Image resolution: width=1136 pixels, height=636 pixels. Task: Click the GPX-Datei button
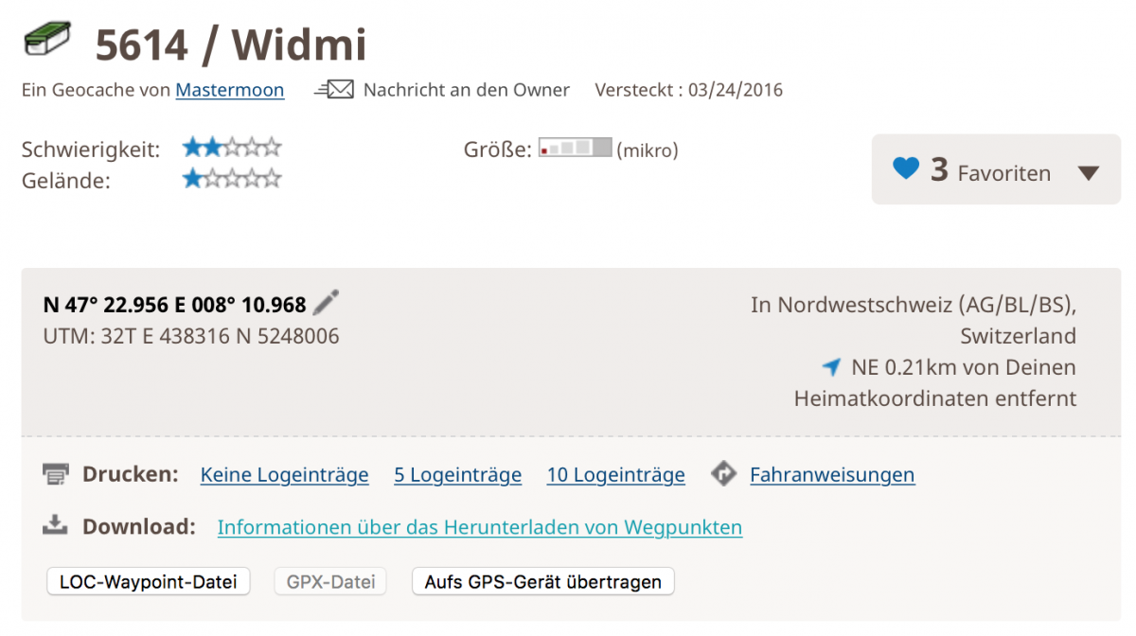(330, 581)
